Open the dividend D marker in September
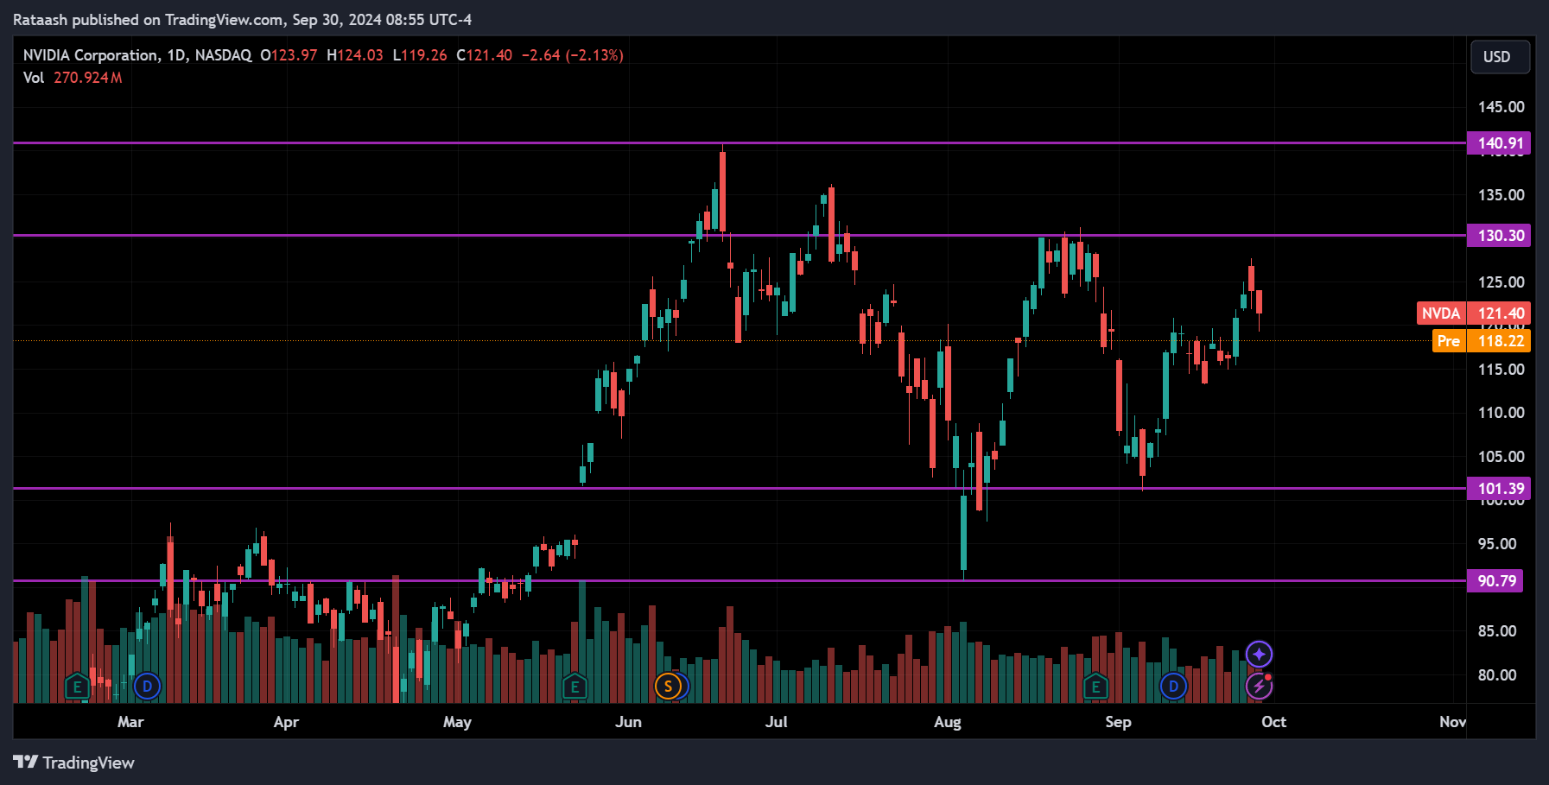1549x785 pixels. [x=1173, y=687]
